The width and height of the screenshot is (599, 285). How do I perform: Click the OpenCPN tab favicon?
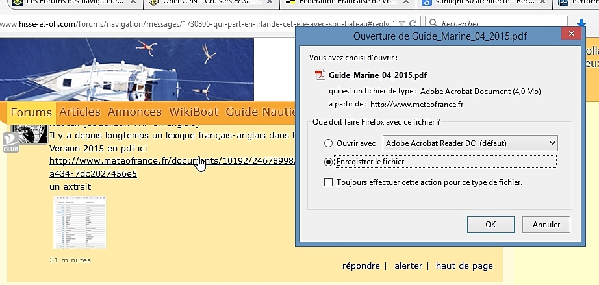pos(153,3)
